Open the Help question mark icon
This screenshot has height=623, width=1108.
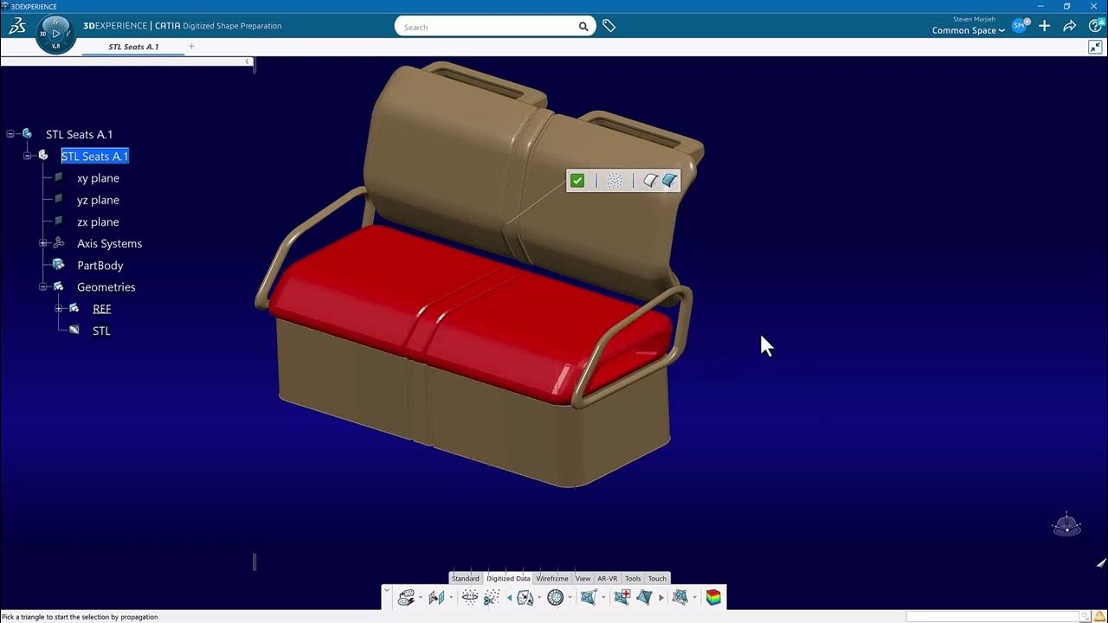1094,26
